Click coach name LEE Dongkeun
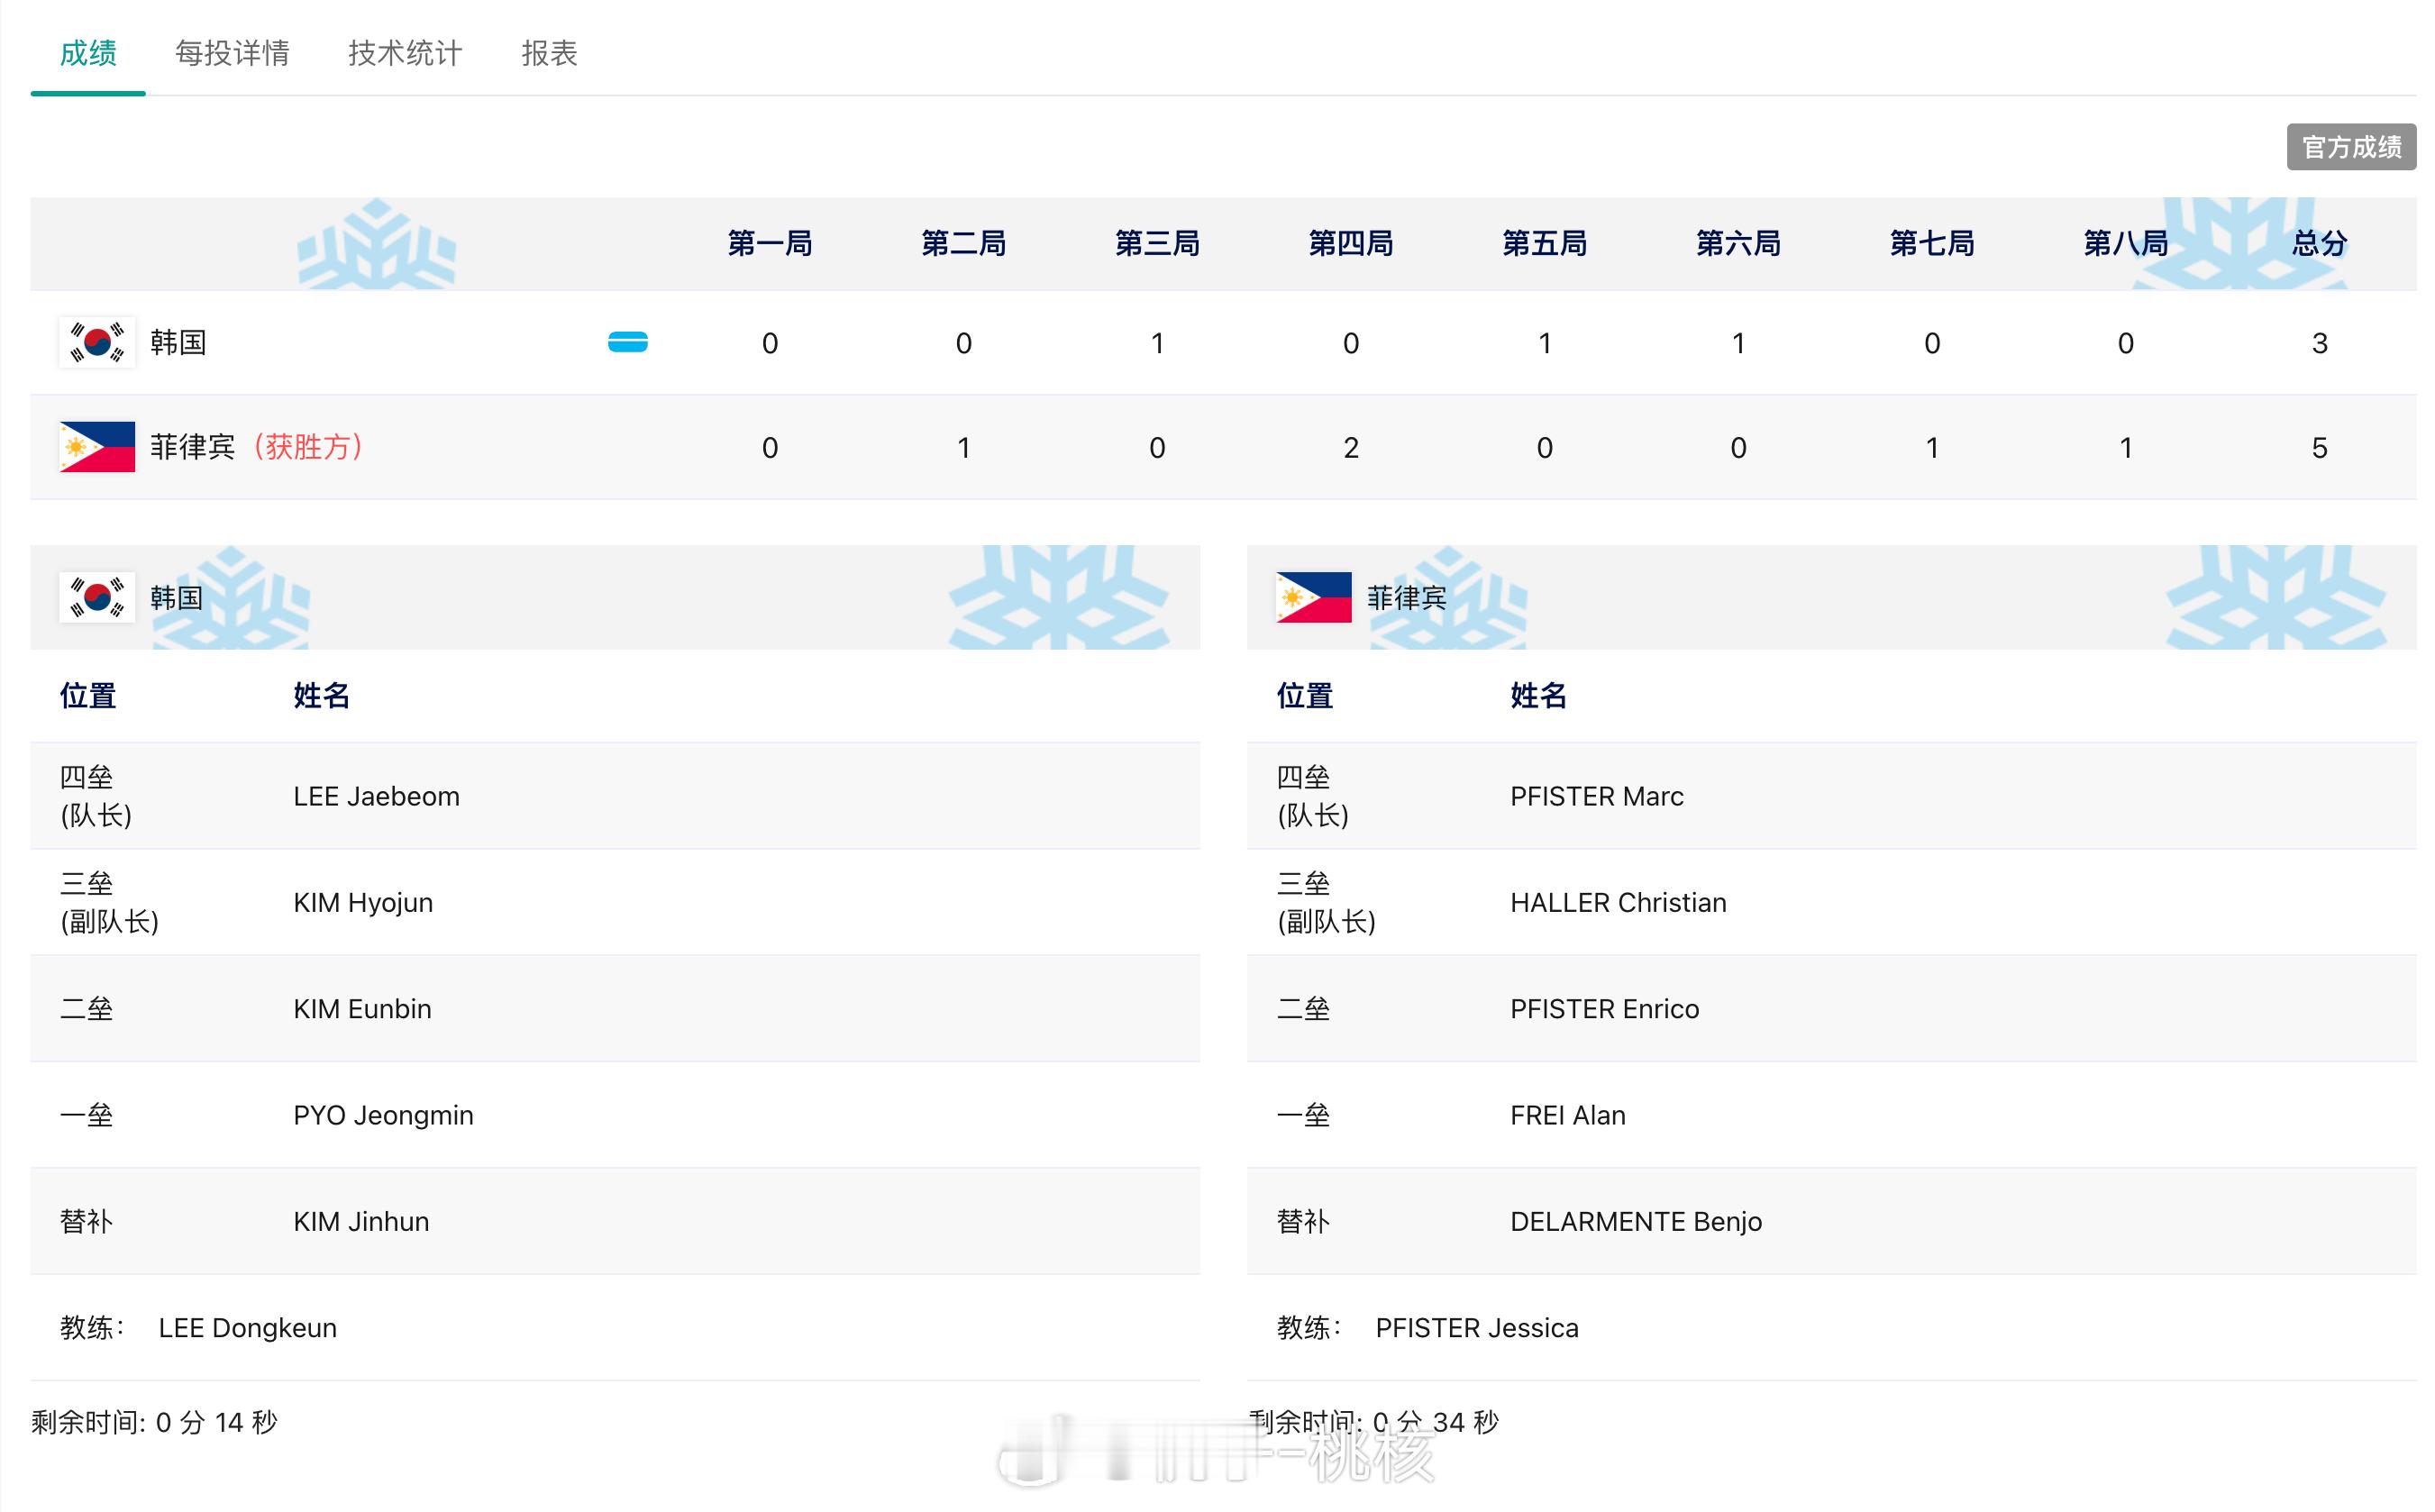 (x=247, y=1328)
